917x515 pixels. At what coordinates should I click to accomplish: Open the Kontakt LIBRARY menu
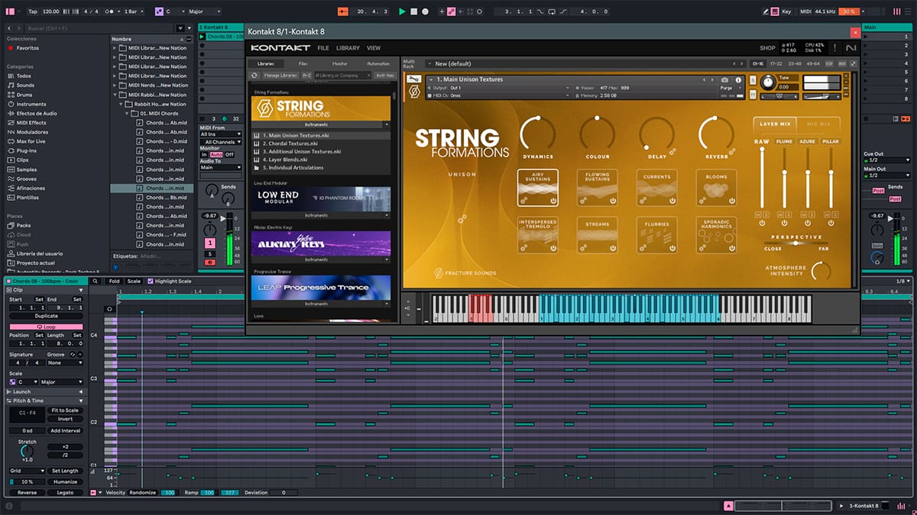tap(348, 48)
